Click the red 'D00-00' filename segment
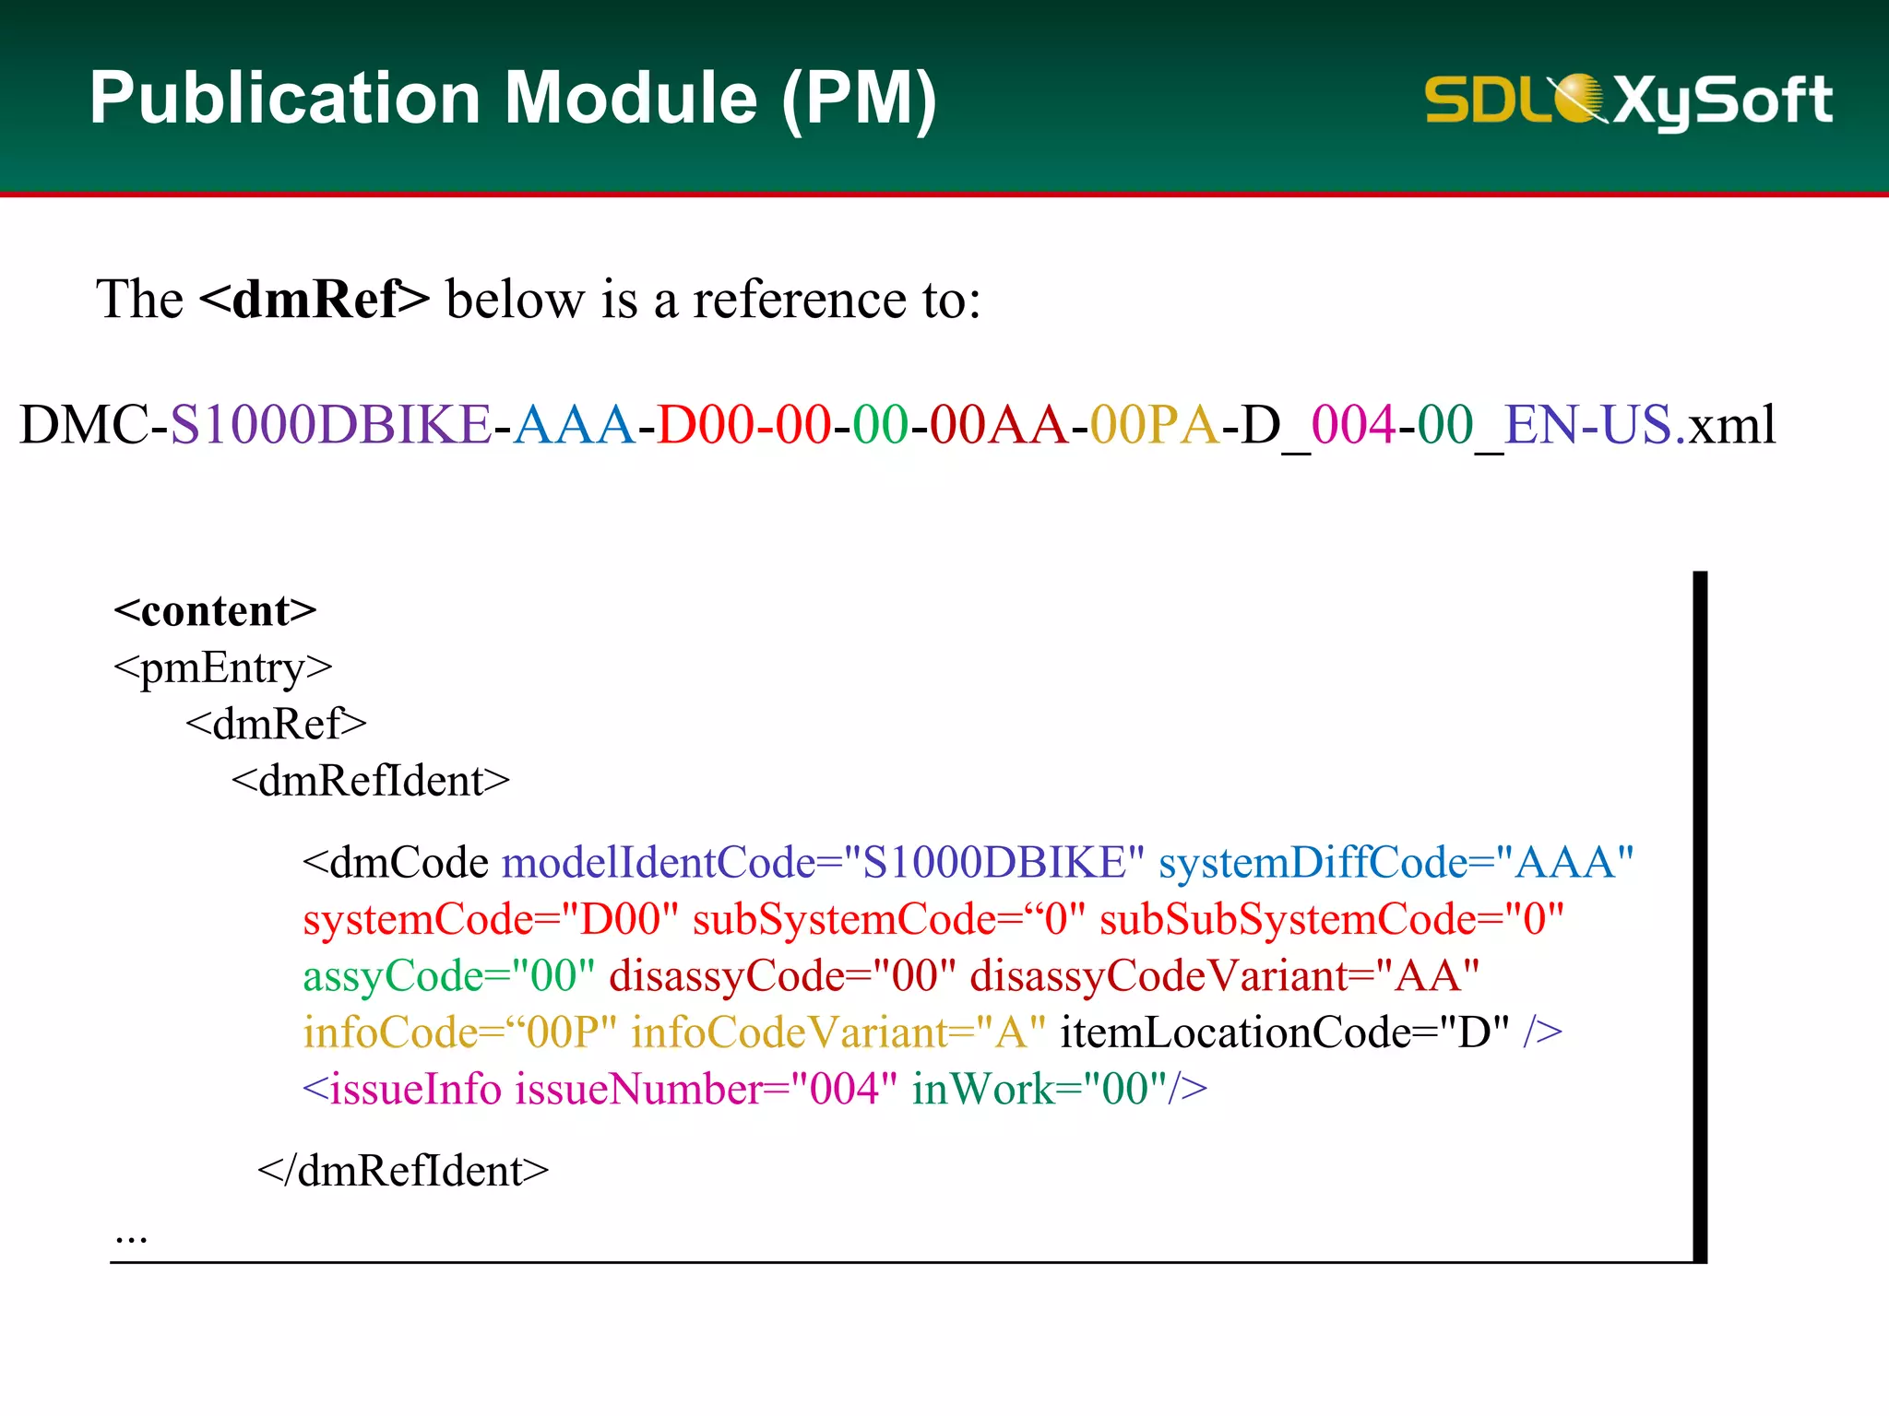 (744, 425)
